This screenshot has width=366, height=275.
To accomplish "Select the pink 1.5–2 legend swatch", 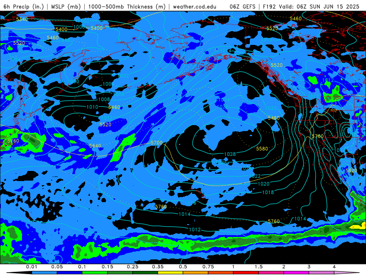I will pos(271,273).
